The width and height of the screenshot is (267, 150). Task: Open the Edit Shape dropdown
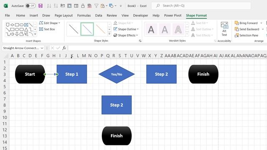[50, 23]
